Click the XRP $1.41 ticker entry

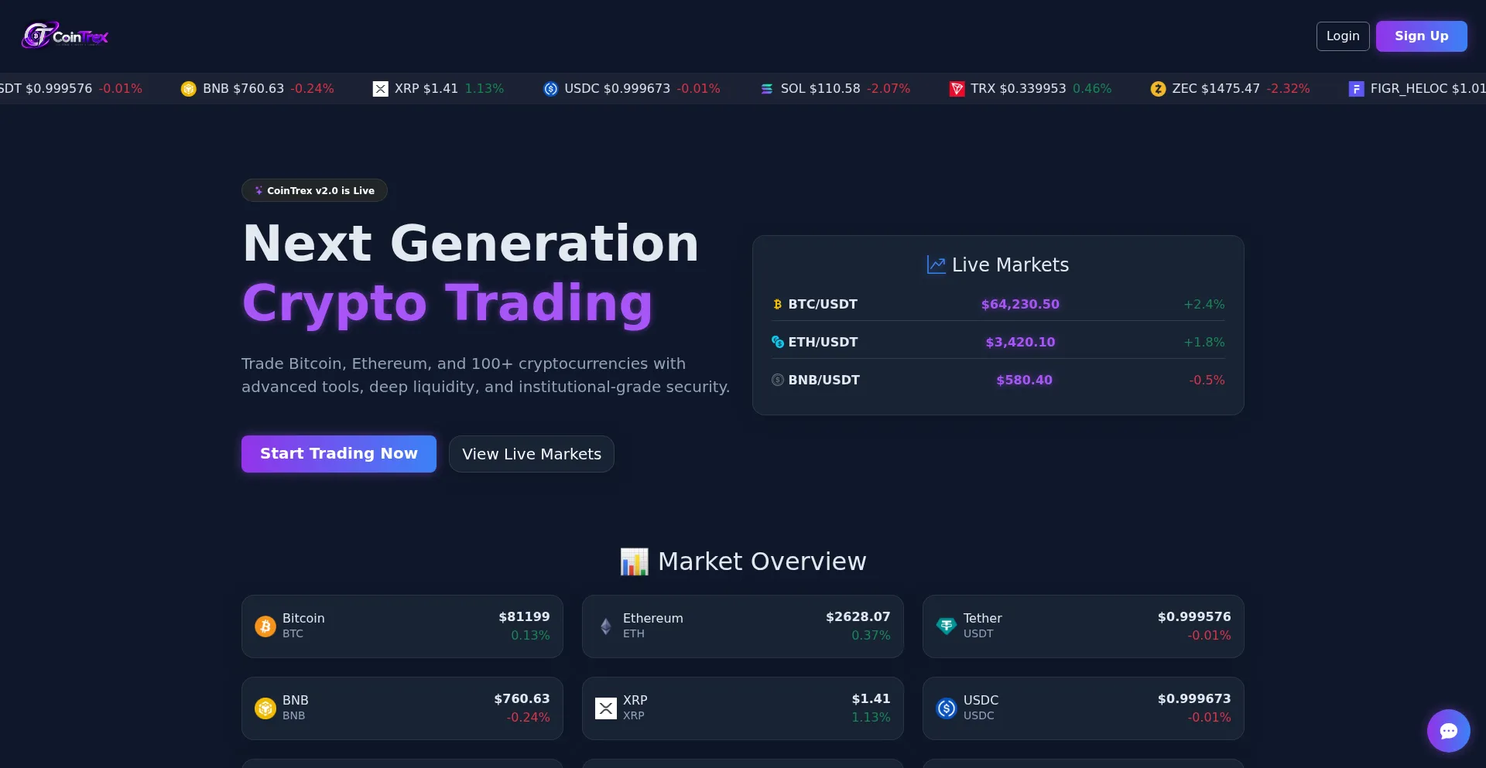click(x=438, y=89)
